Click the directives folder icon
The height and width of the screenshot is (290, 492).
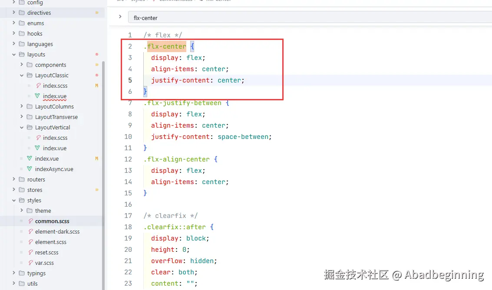pyautogui.click(x=22, y=13)
